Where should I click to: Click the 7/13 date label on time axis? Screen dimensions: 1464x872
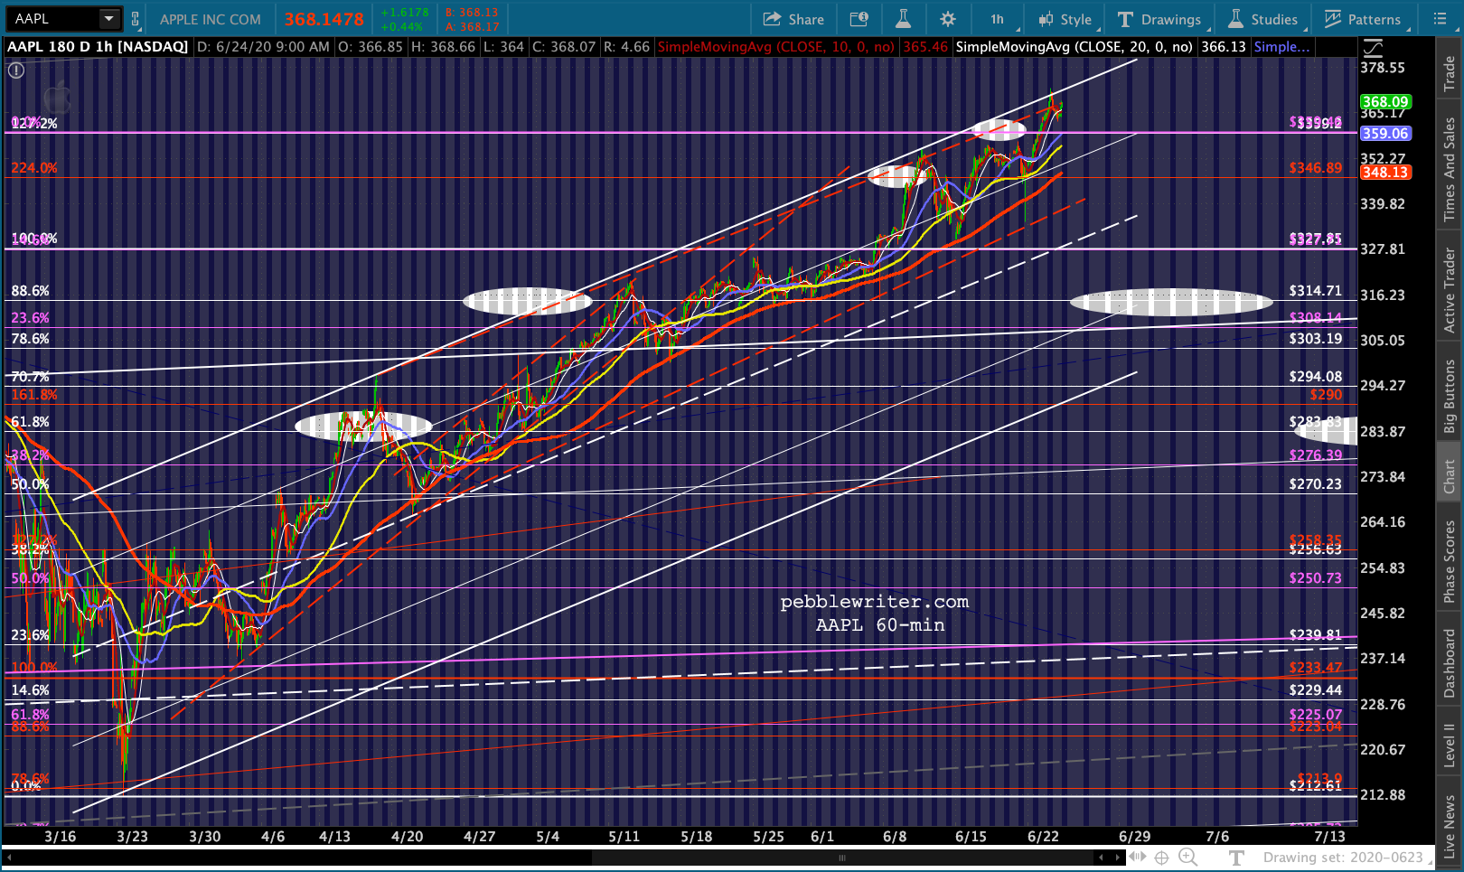[x=1329, y=836]
